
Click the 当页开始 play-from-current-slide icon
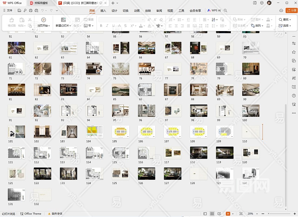(43, 20)
